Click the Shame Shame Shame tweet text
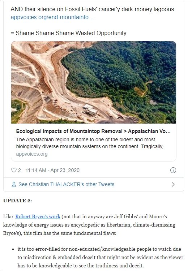 tap(68, 33)
